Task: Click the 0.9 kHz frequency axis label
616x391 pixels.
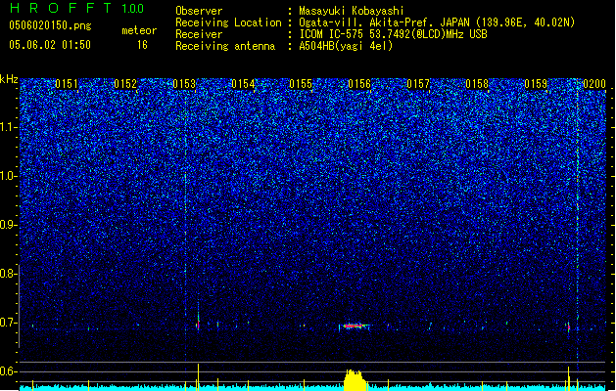Action: [x=9, y=225]
